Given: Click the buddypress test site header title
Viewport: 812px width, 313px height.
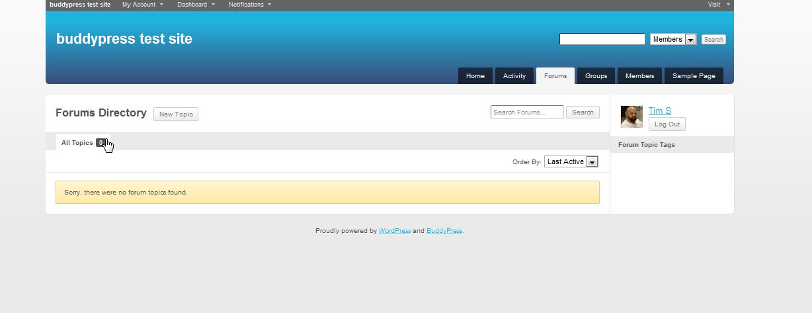Looking at the screenshot, I should click(124, 39).
